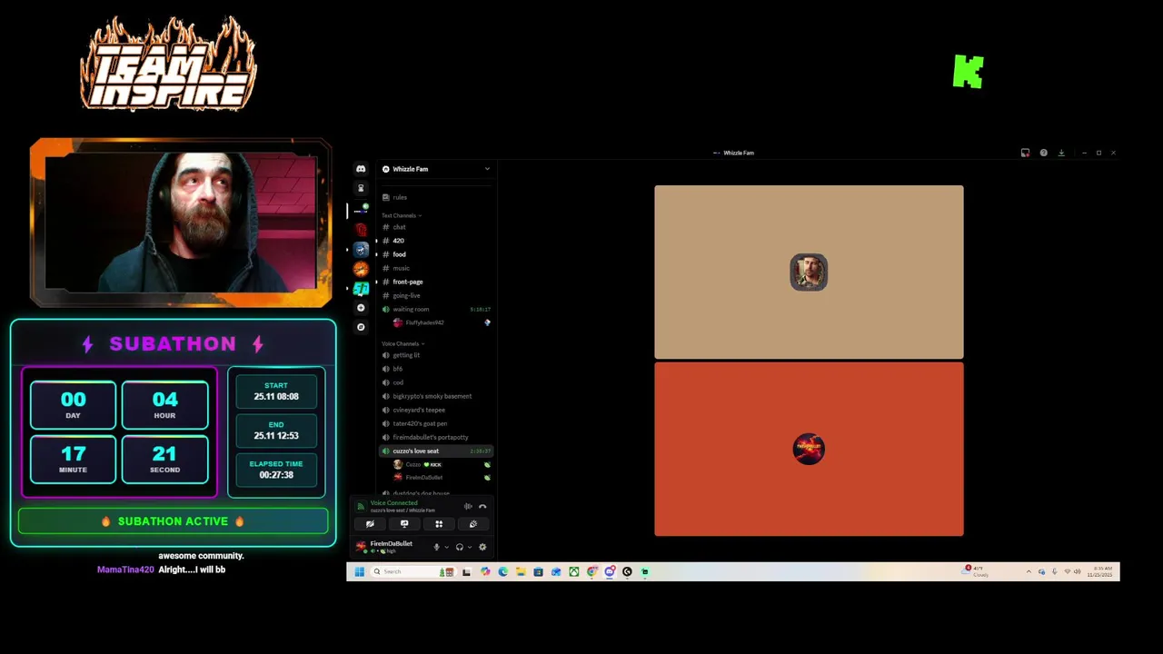Open Microsoft Edge from taskbar
This screenshot has width=1163, height=654.
click(502, 571)
